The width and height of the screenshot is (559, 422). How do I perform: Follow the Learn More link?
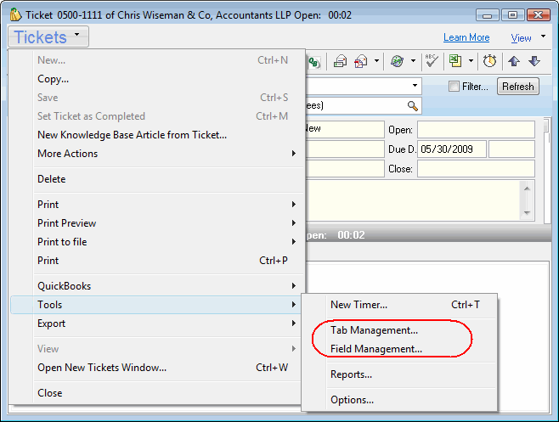point(466,37)
